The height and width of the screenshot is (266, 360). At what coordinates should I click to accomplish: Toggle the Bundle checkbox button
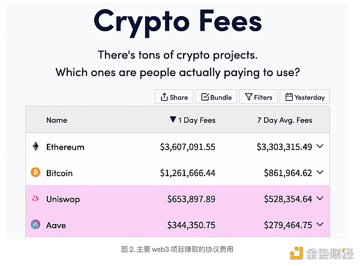point(216,97)
